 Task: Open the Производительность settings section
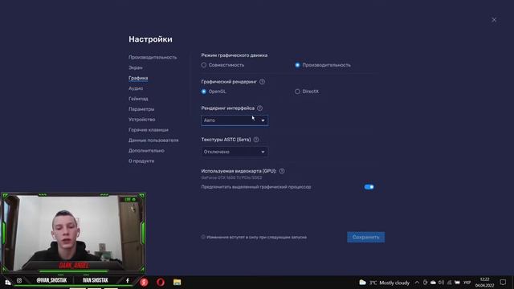pos(153,57)
